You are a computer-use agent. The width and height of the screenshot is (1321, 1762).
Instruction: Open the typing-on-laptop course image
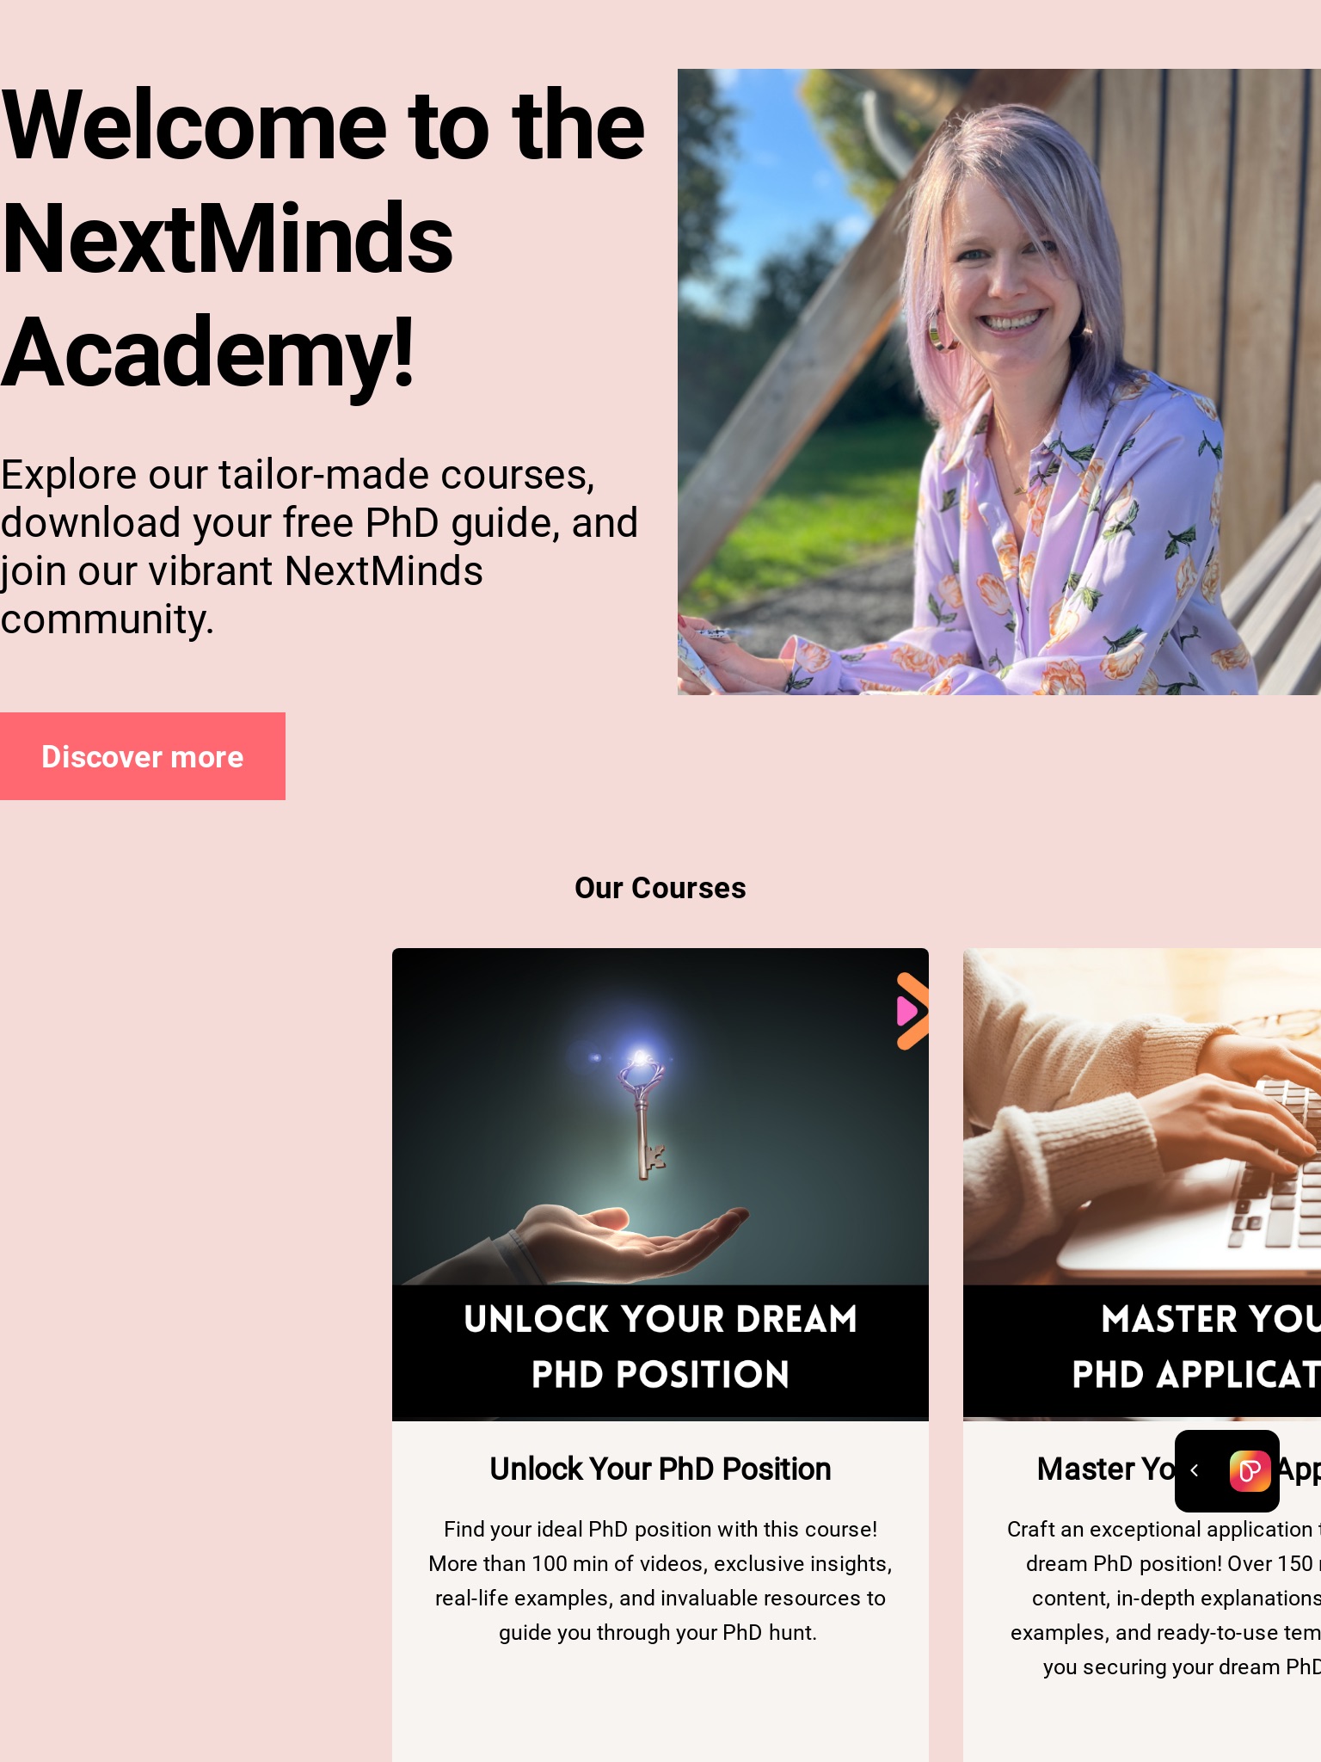coord(1142,1117)
